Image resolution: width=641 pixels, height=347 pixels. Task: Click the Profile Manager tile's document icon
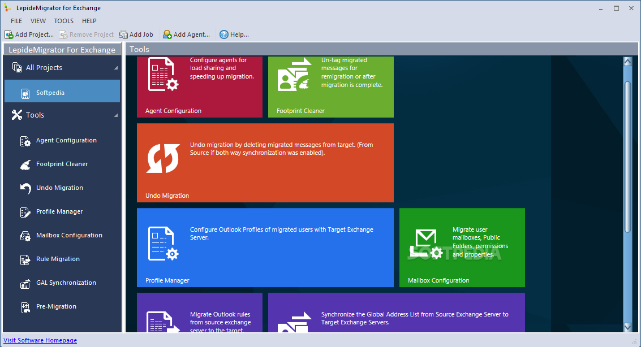pyautogui.click(x=163, y=244)
